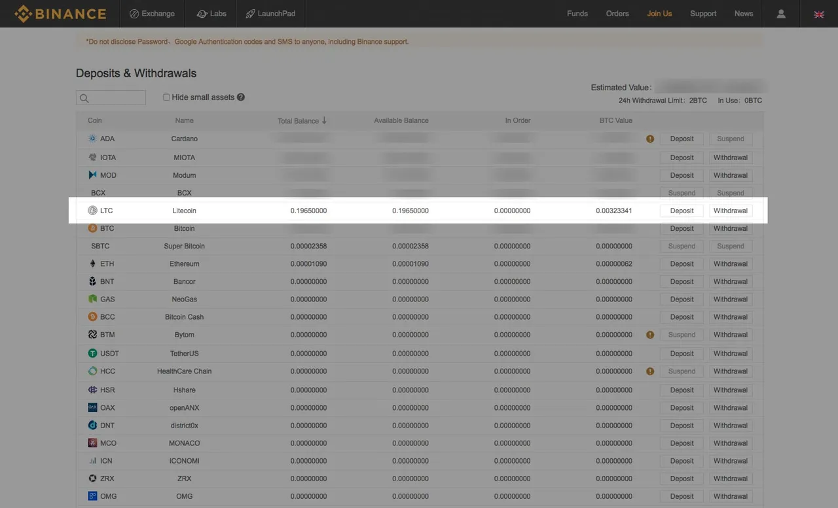Open the Funds menu
The width and height of the screenshot is (838, 508).
(577, 14)
